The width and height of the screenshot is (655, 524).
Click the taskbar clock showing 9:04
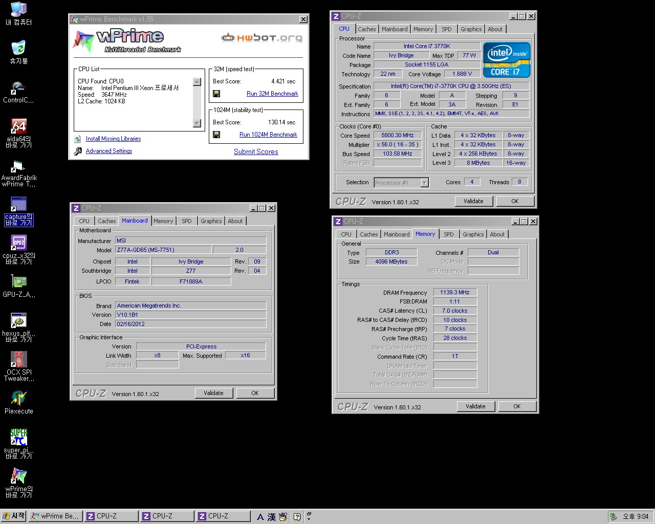[636, 517]
